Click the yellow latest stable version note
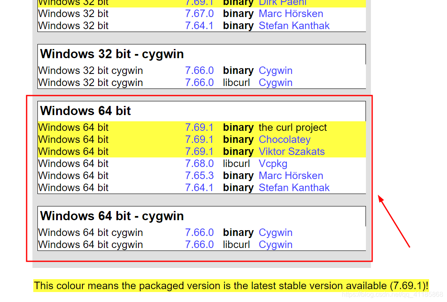The width and height of the screenshot is (447, 302). coord(231,285)
